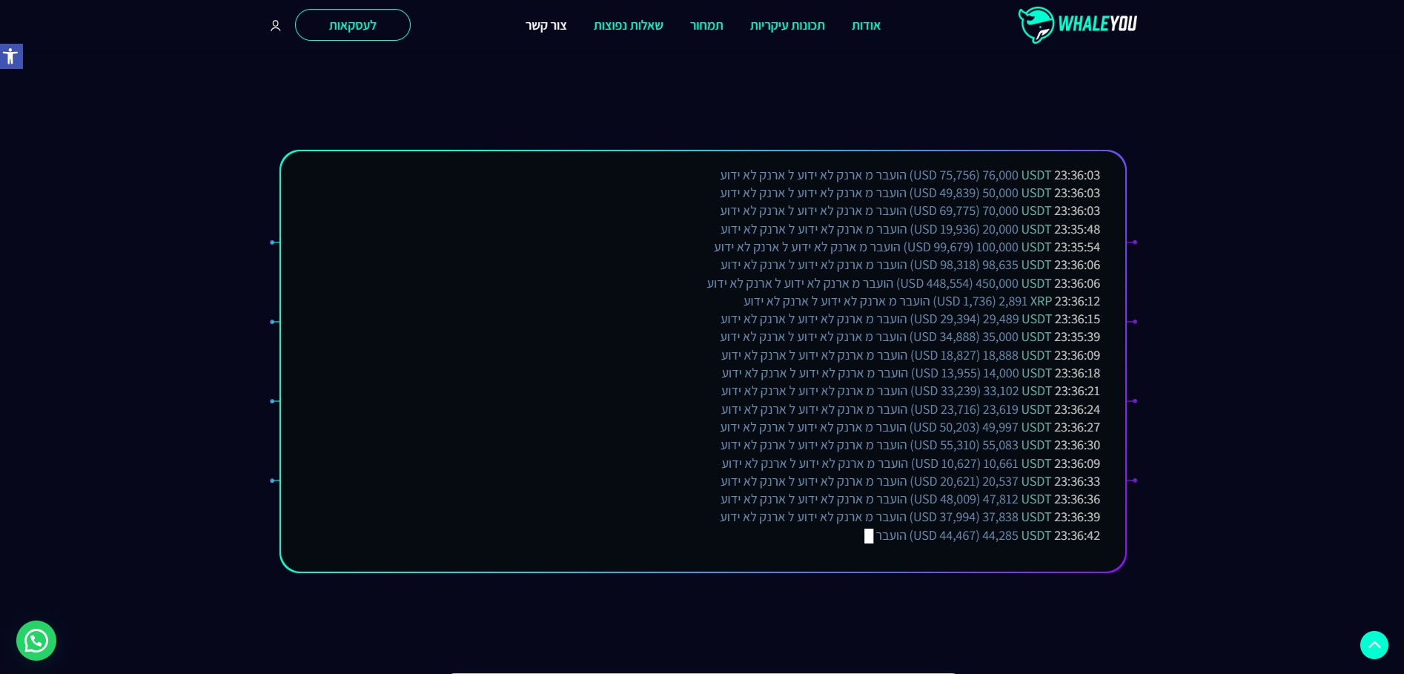Open the שאלות נפוצות menu item
The height and width of the screenshot is (674, 1404).
(x=628, y=26)
